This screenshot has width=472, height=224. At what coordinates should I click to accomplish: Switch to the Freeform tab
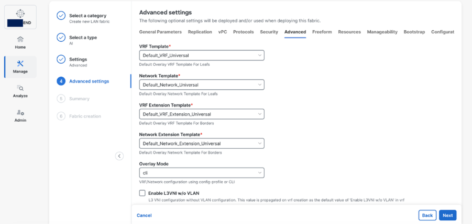click(322, 32)
